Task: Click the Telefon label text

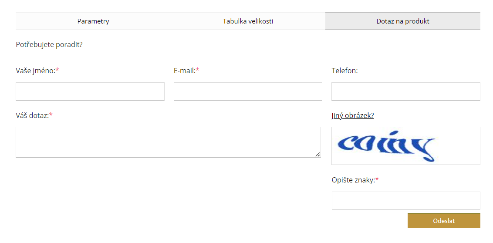Action: [344, 71]
